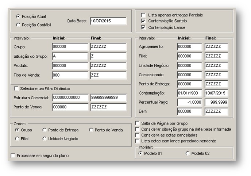Click the Grupo initial field

pos(70,47)
